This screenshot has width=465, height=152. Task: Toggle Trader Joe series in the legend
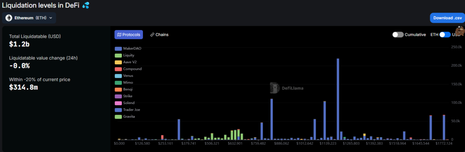tap(127, 110)
